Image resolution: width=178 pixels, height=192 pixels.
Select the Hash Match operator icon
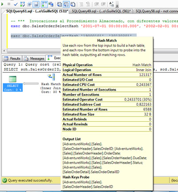(51, 77)
